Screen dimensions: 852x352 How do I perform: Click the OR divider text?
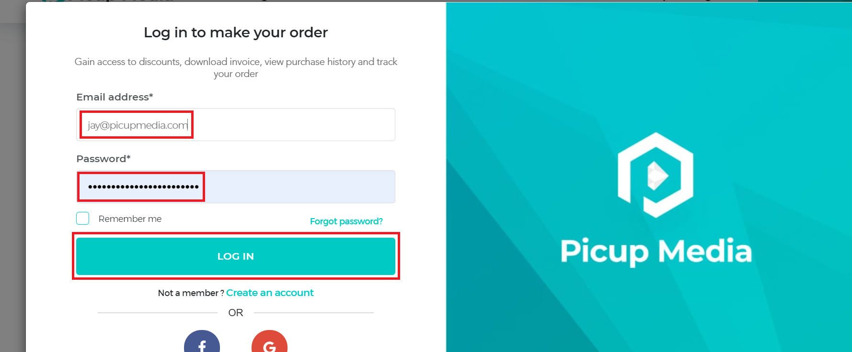[236, 313]
